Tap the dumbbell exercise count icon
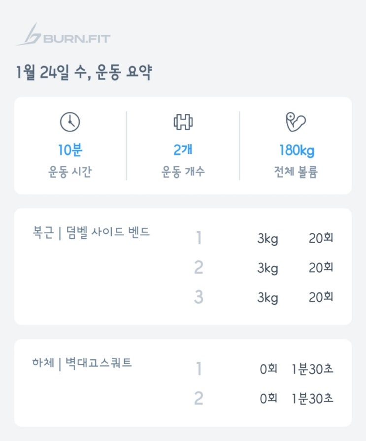The width and height of the screenshot is (366, 441). click(x=183, y=122)
